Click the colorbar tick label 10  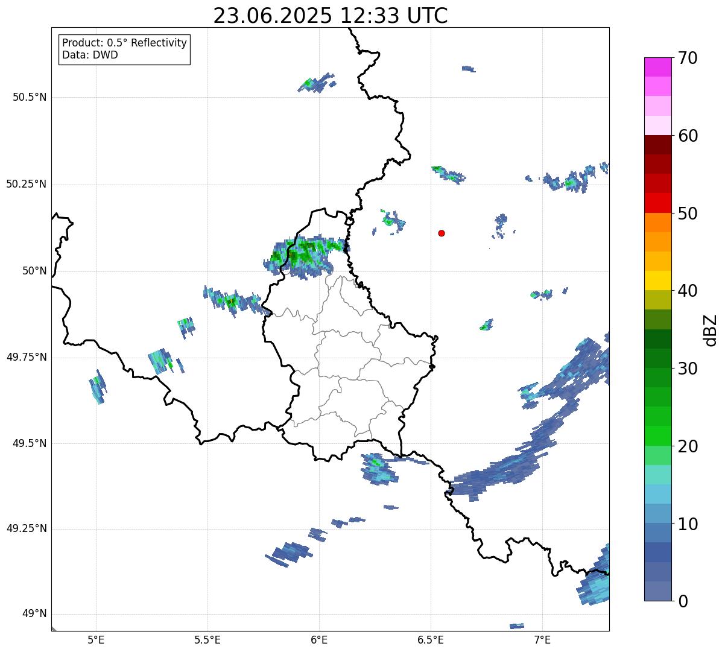[687, 524]
